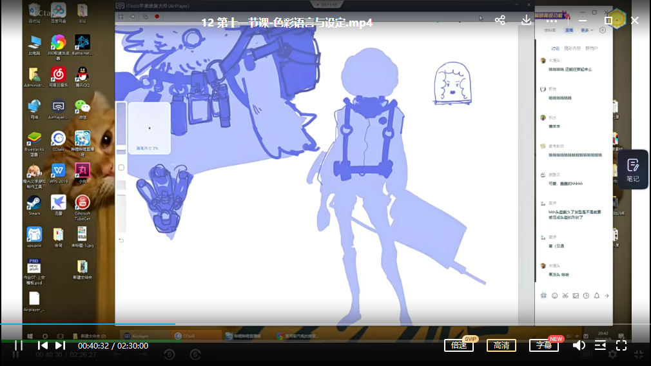The image size is (651, 366).
Task: Open 腾讯QQ desktop icon
Action: (83, 77)
